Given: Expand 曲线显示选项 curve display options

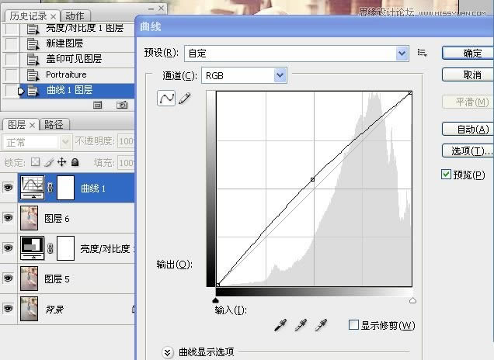Looking at the screenshot, I should click(167, 352).
